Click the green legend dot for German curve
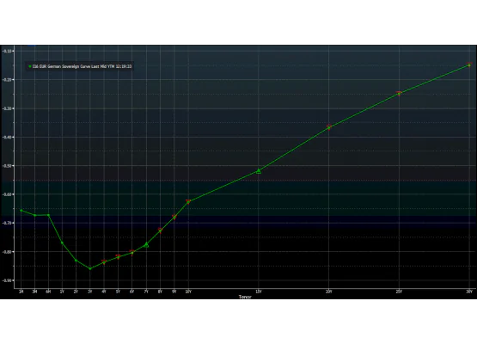The height and width of the screenshot is (344, 477). tap(30, 66)
